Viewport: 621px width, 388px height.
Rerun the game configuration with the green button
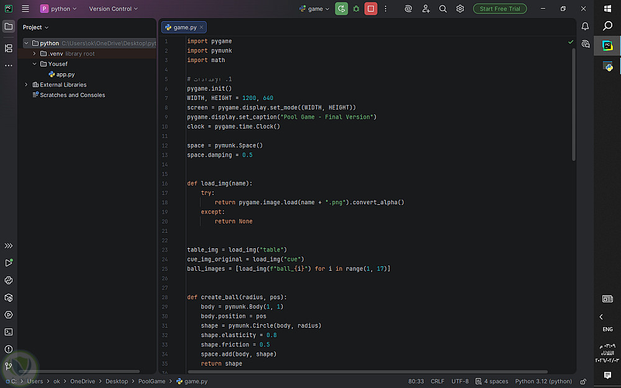point(341,9)
